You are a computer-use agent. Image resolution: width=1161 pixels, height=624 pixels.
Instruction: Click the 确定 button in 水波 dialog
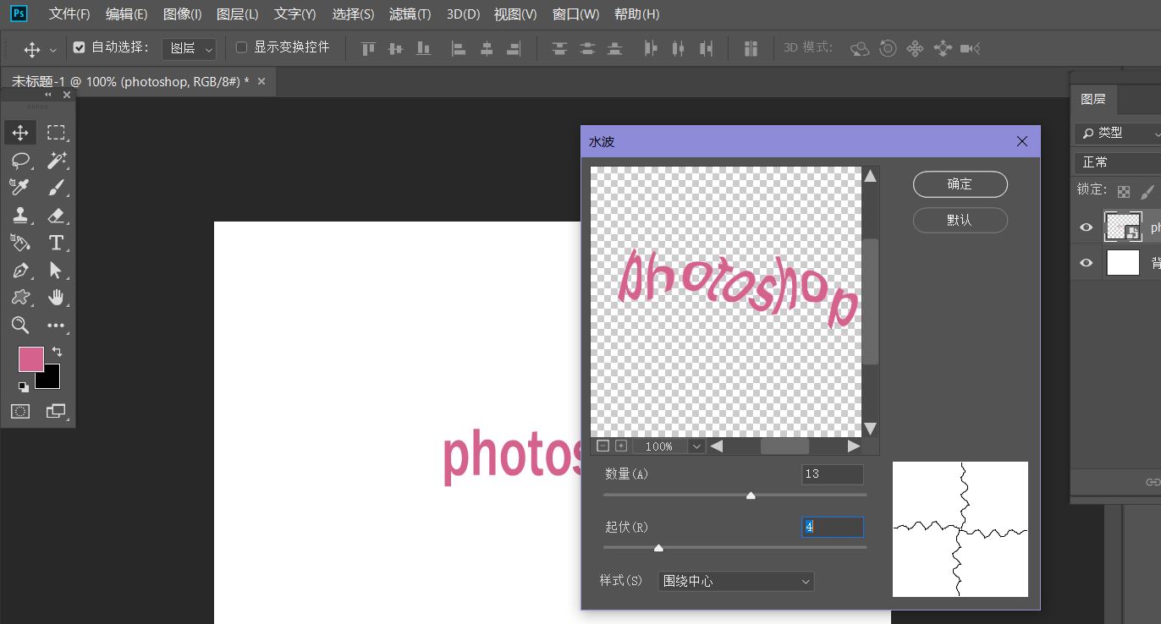coord(960,183)
